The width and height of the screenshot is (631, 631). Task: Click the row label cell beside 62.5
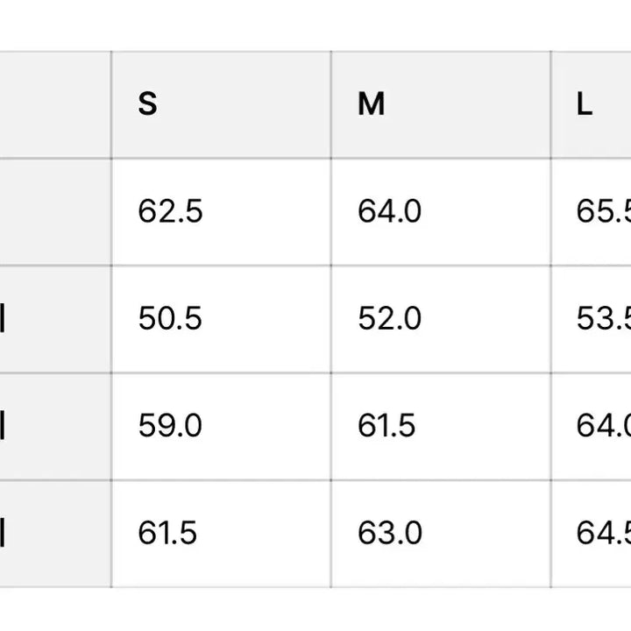(54, 211)
